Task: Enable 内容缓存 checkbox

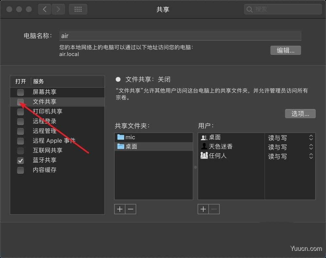Action: [20, 170]
